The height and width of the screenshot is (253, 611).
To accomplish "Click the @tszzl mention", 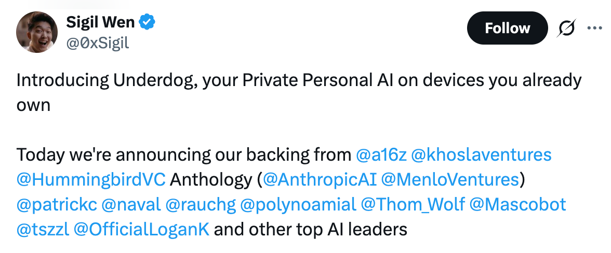I will [x=43, y=229].
